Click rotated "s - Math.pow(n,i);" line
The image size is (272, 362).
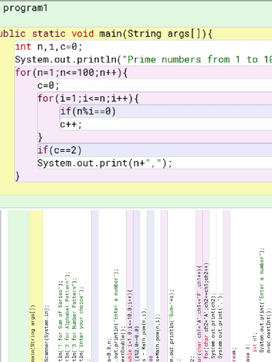click(x=144, y=334)
